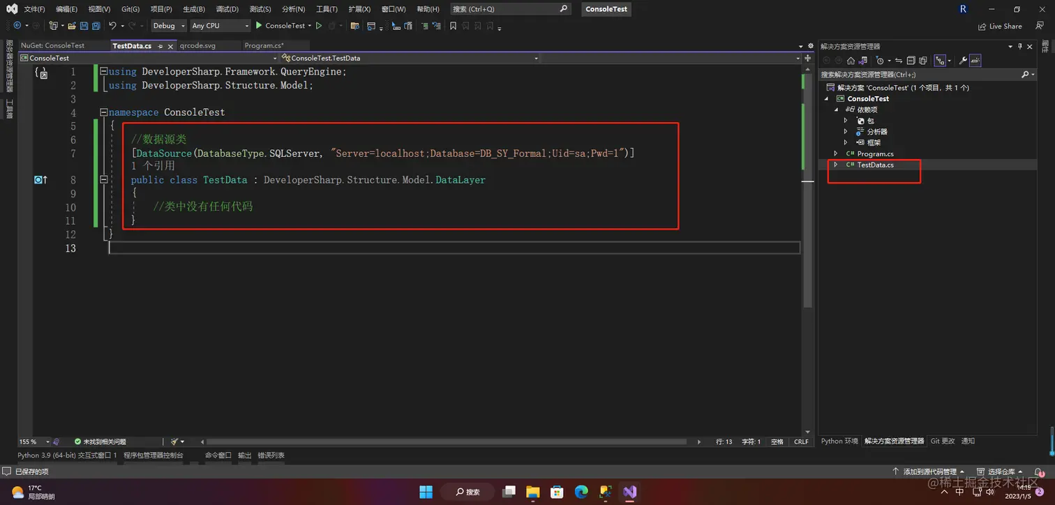Click the search box 搜索 (Ctrl+Q)
1055x505 pixels.
[509, 9]
